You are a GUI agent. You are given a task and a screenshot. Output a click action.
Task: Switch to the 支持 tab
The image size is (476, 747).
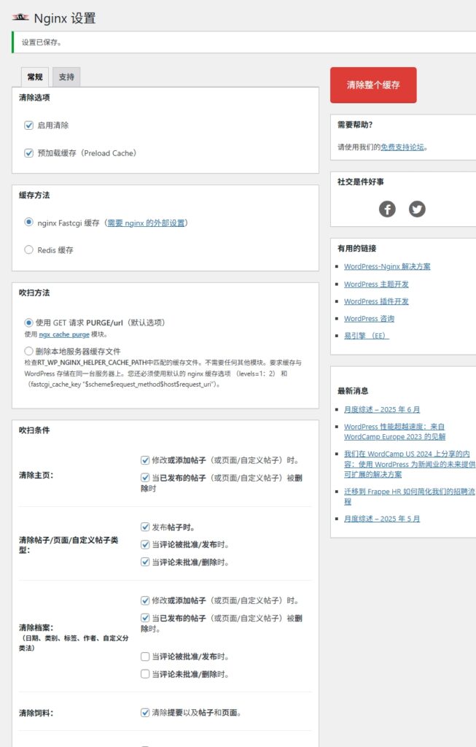(x=66, y=77)
